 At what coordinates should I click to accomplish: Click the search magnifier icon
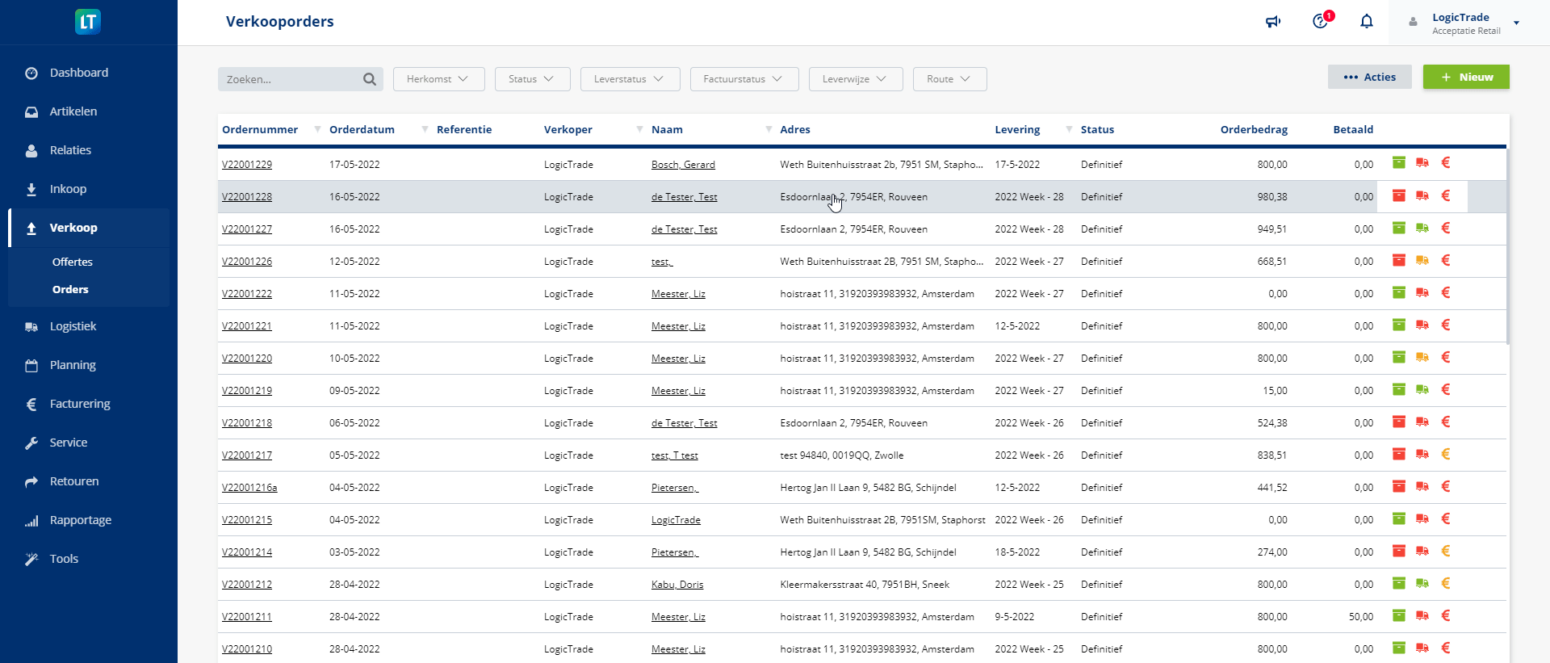370,79
